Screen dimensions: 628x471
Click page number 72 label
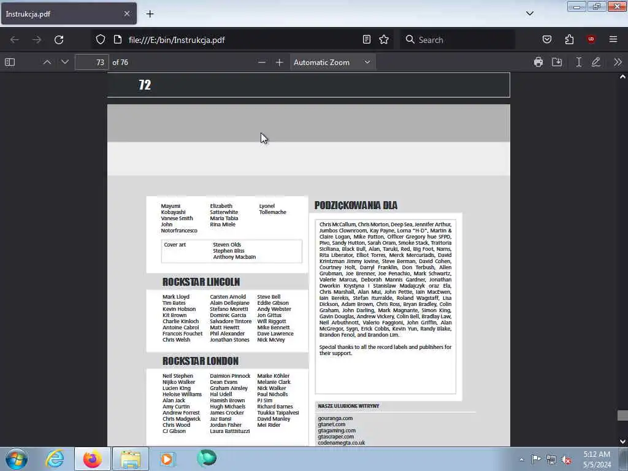[145, 85]
